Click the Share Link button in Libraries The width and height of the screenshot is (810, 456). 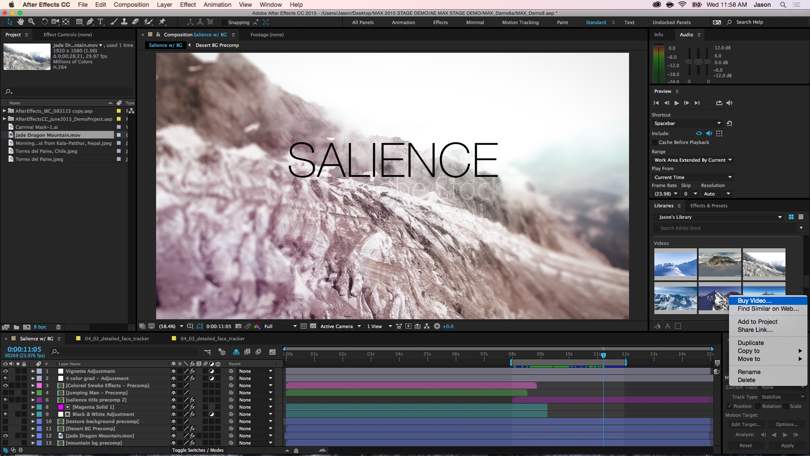pos(754,330)
